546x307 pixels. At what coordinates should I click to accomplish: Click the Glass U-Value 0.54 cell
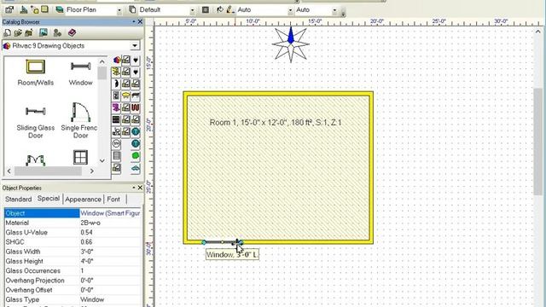tap(110, 232)
